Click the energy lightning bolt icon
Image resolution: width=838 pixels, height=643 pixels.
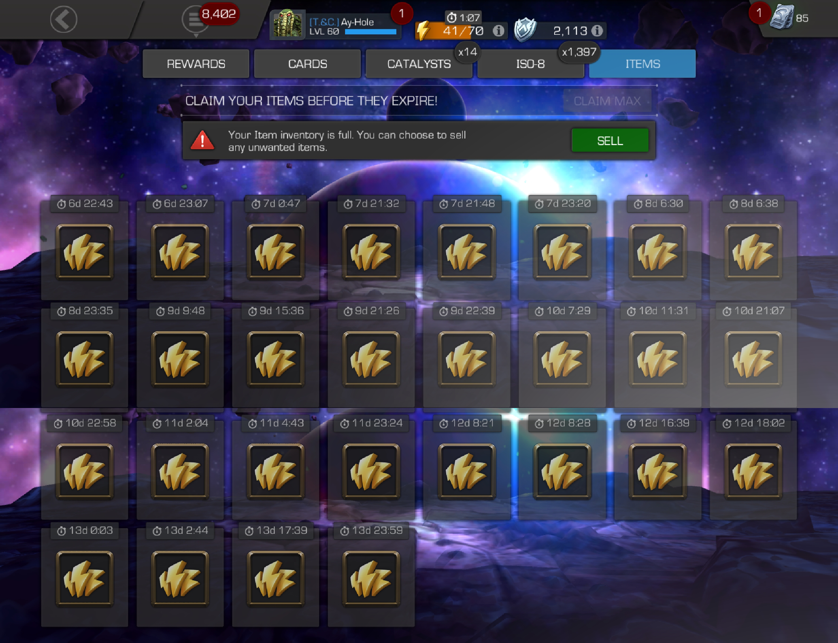[x=423, y=31]
